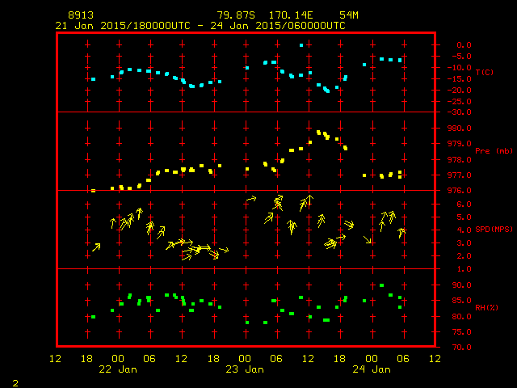Click the 1.0 wind speed tick label
517x388 pixels.
[x=464, y=269]
